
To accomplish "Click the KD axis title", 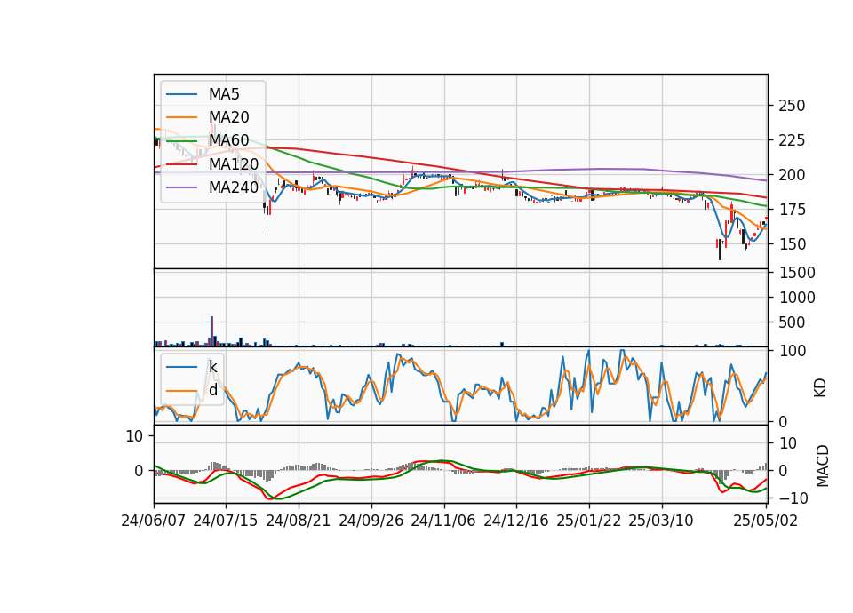I will click(x=820, y=388).
